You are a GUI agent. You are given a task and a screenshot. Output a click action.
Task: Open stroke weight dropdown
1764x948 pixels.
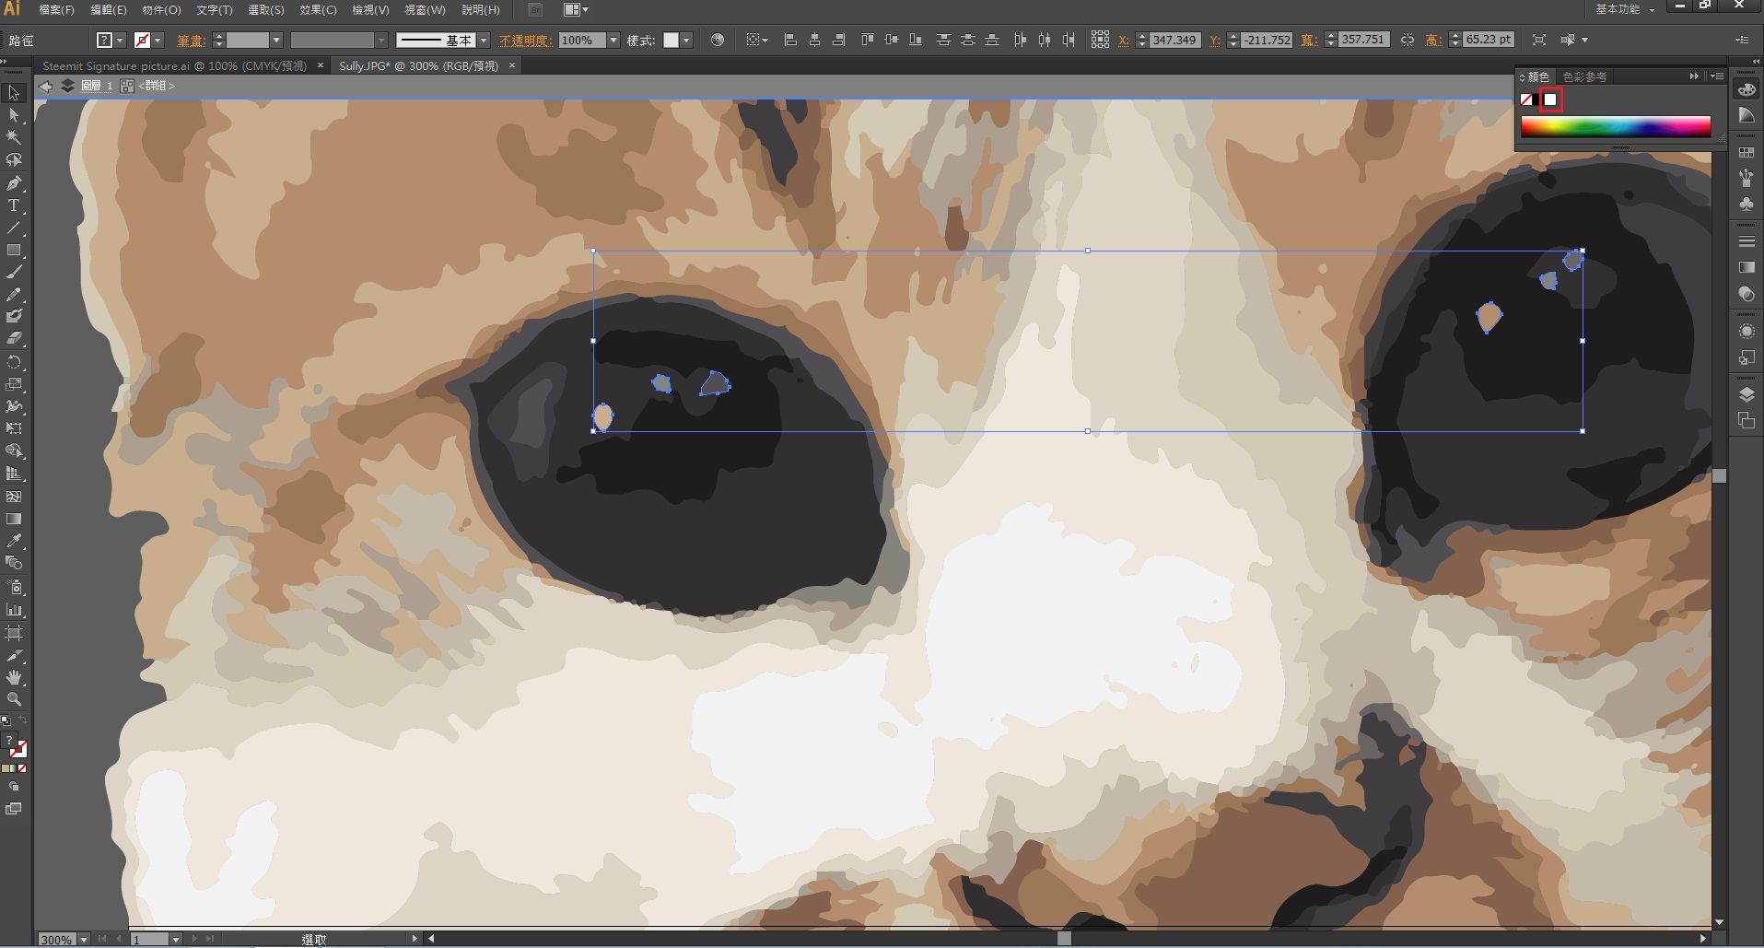[x=275, y=40]
